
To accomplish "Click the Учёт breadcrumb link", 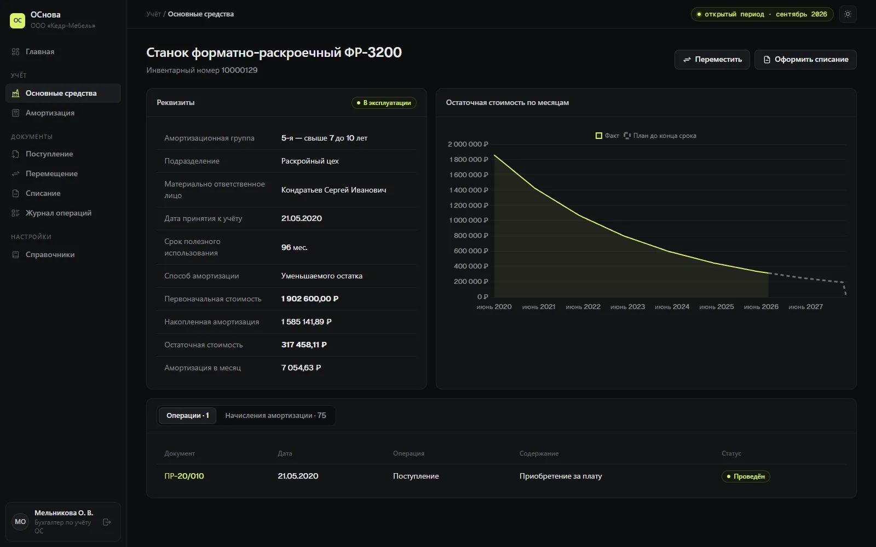I will point(153,14).
